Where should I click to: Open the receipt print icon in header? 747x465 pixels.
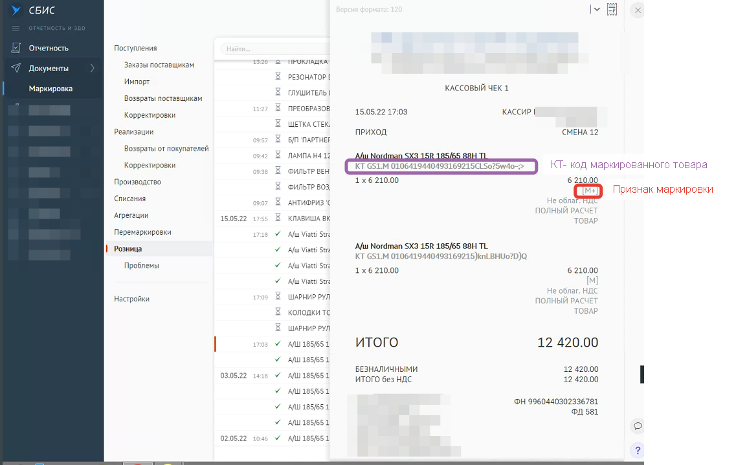pos(612,9)
